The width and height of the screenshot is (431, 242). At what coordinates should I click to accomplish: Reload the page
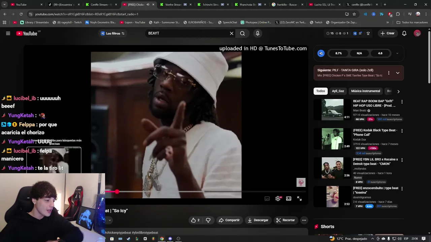coord(21,14)
